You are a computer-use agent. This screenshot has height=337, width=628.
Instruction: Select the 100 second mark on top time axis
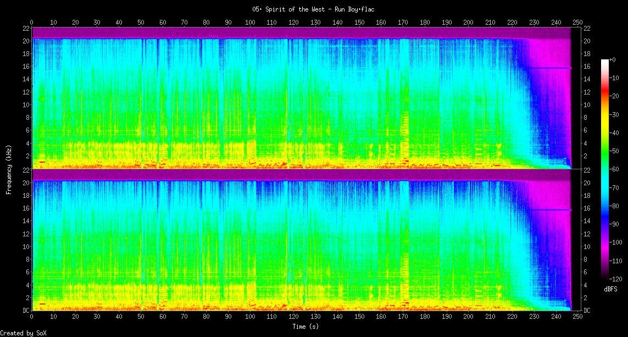[250, 23]
